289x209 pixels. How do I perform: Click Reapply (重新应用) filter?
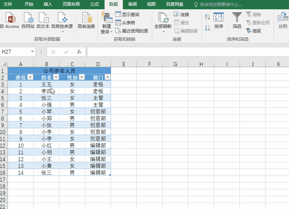pos(258,23)
